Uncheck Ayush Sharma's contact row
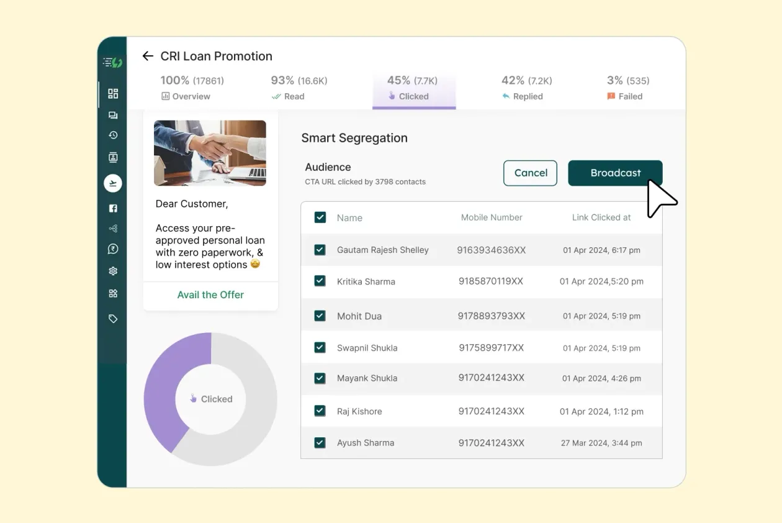 click(x=320, y=442)
